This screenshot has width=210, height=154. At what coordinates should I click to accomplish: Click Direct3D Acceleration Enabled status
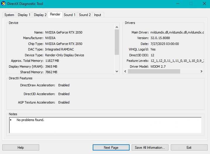pos(64,94)
